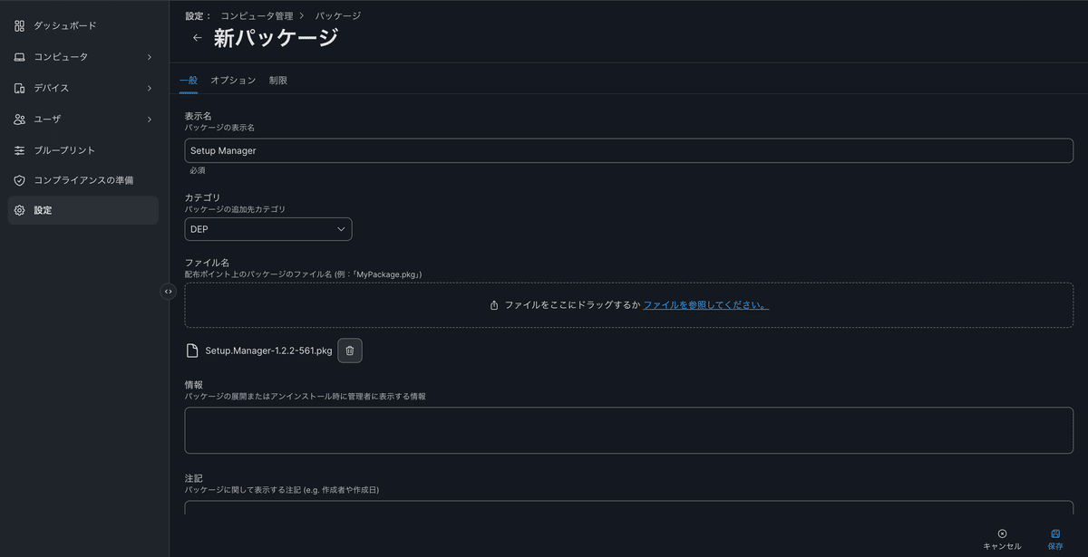Delete Setup.Manager-1.2.2-561.pkg with the trash icon
The width and height of the screenshot is (1088, 557).
(350, 351)
